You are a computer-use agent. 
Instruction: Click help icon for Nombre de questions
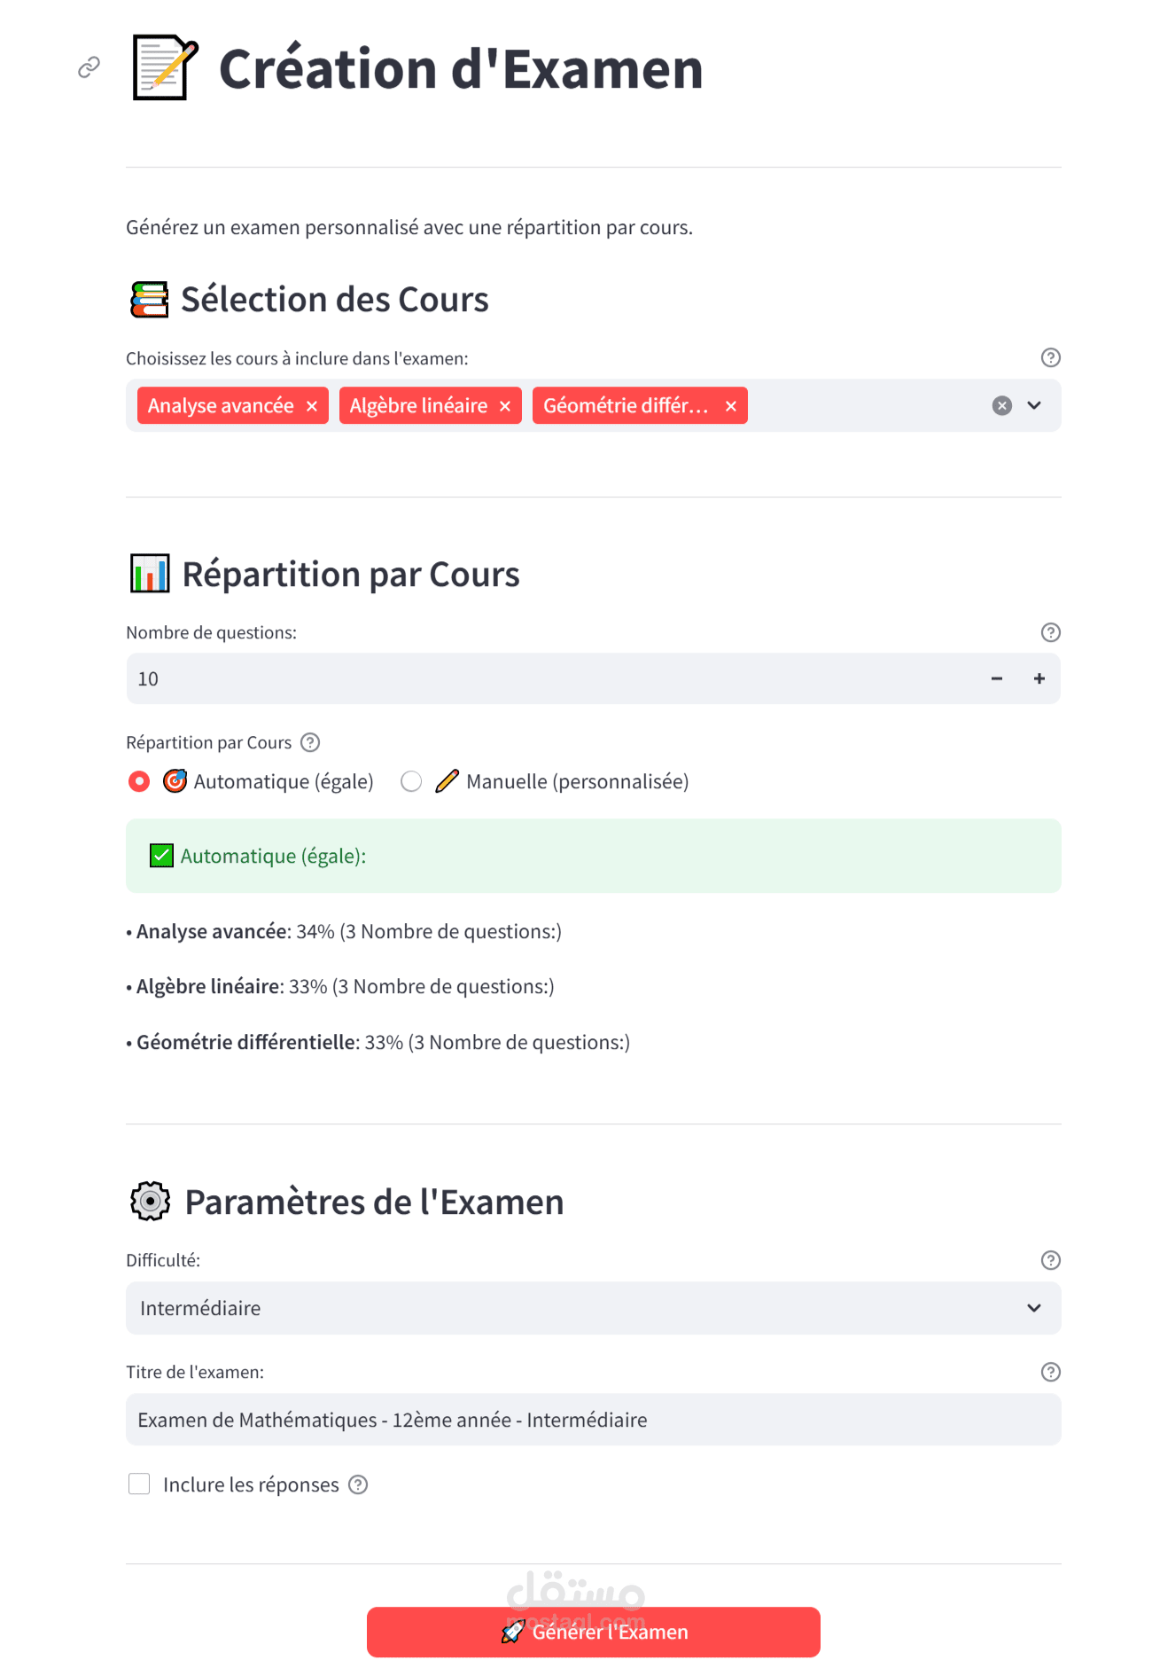coord(1050,632)
